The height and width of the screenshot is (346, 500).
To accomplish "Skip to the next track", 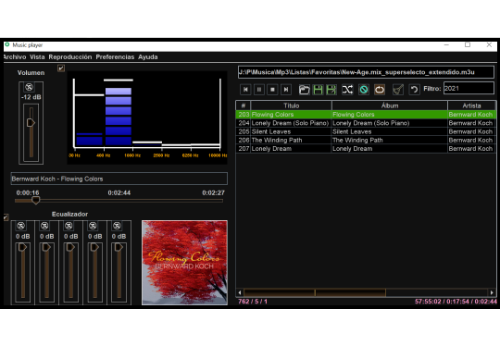I will tap(286, 90).
